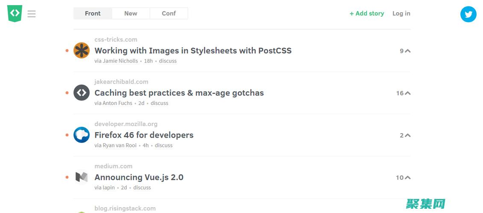
Task: Upvote the Caching best practices story
Action: pos(407,93)
